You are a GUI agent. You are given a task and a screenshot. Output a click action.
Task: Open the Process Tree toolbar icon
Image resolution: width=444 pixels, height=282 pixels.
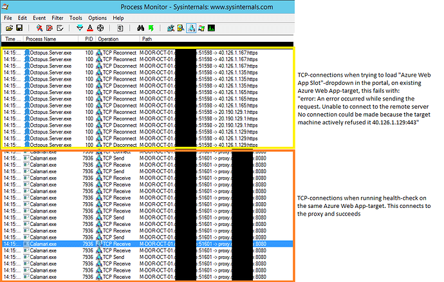coord(120,28)
